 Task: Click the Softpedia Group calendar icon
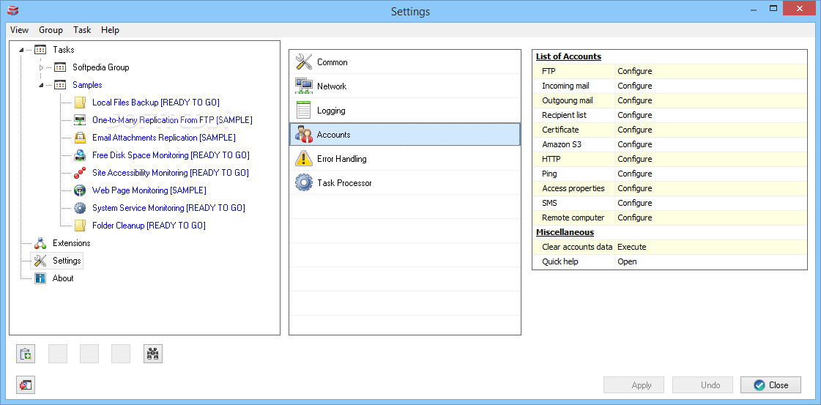pos(60,67)
